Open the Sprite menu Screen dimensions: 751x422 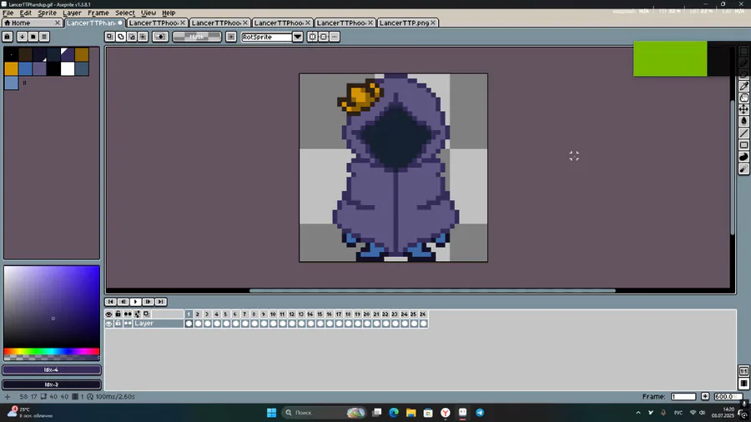(x=47, y=13)
